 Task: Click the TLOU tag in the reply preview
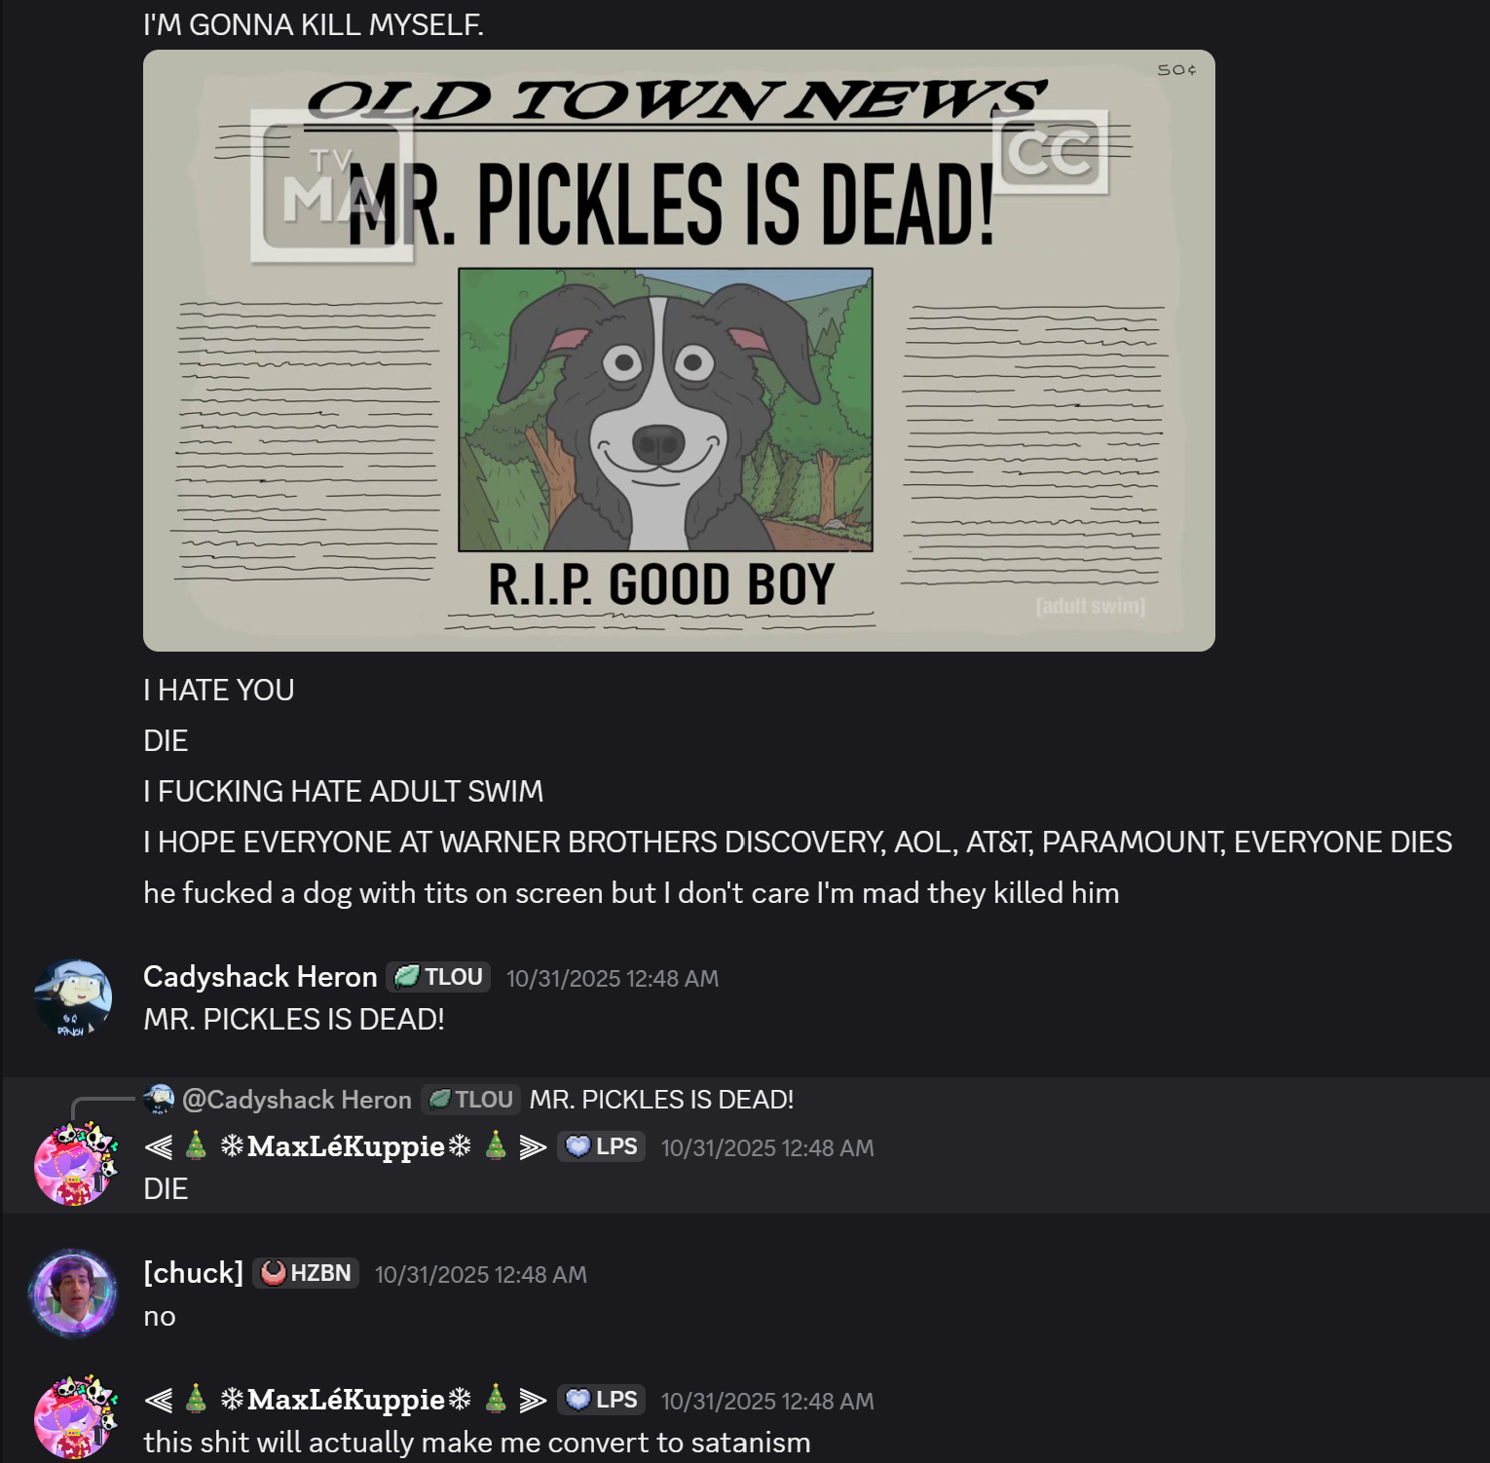470,1100
